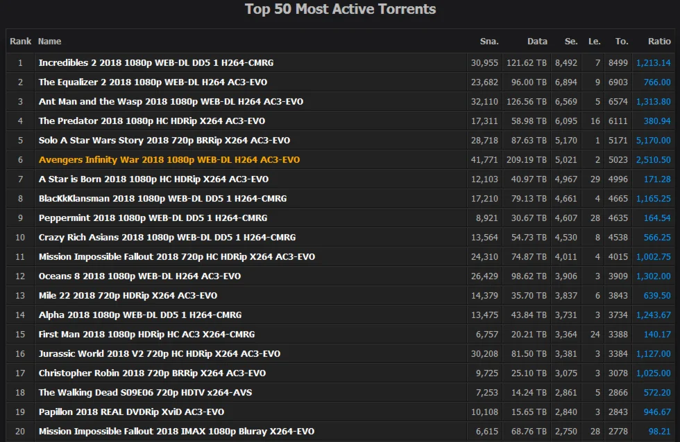The image size is (680, 442).
Task: Sort by the Sna. column header
Action: [x=489, y=42]
